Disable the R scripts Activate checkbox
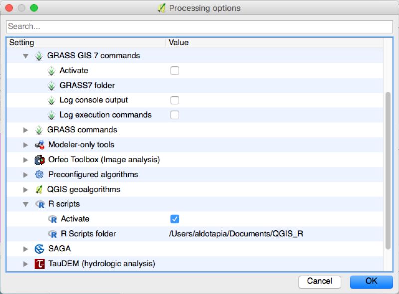Image resolution: width=399 pixels, height=294 pixels. (174, 219)
